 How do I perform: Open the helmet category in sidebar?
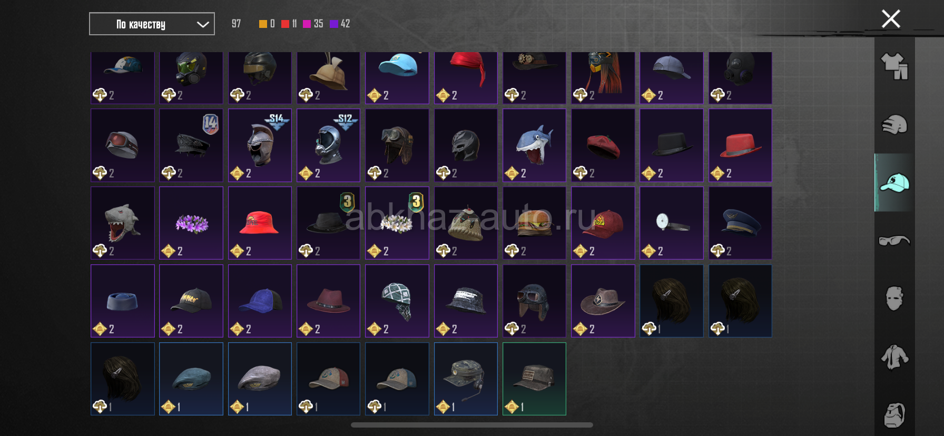[894, 124]
